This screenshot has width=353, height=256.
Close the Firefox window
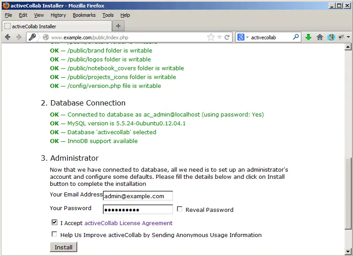coord(347,6)
